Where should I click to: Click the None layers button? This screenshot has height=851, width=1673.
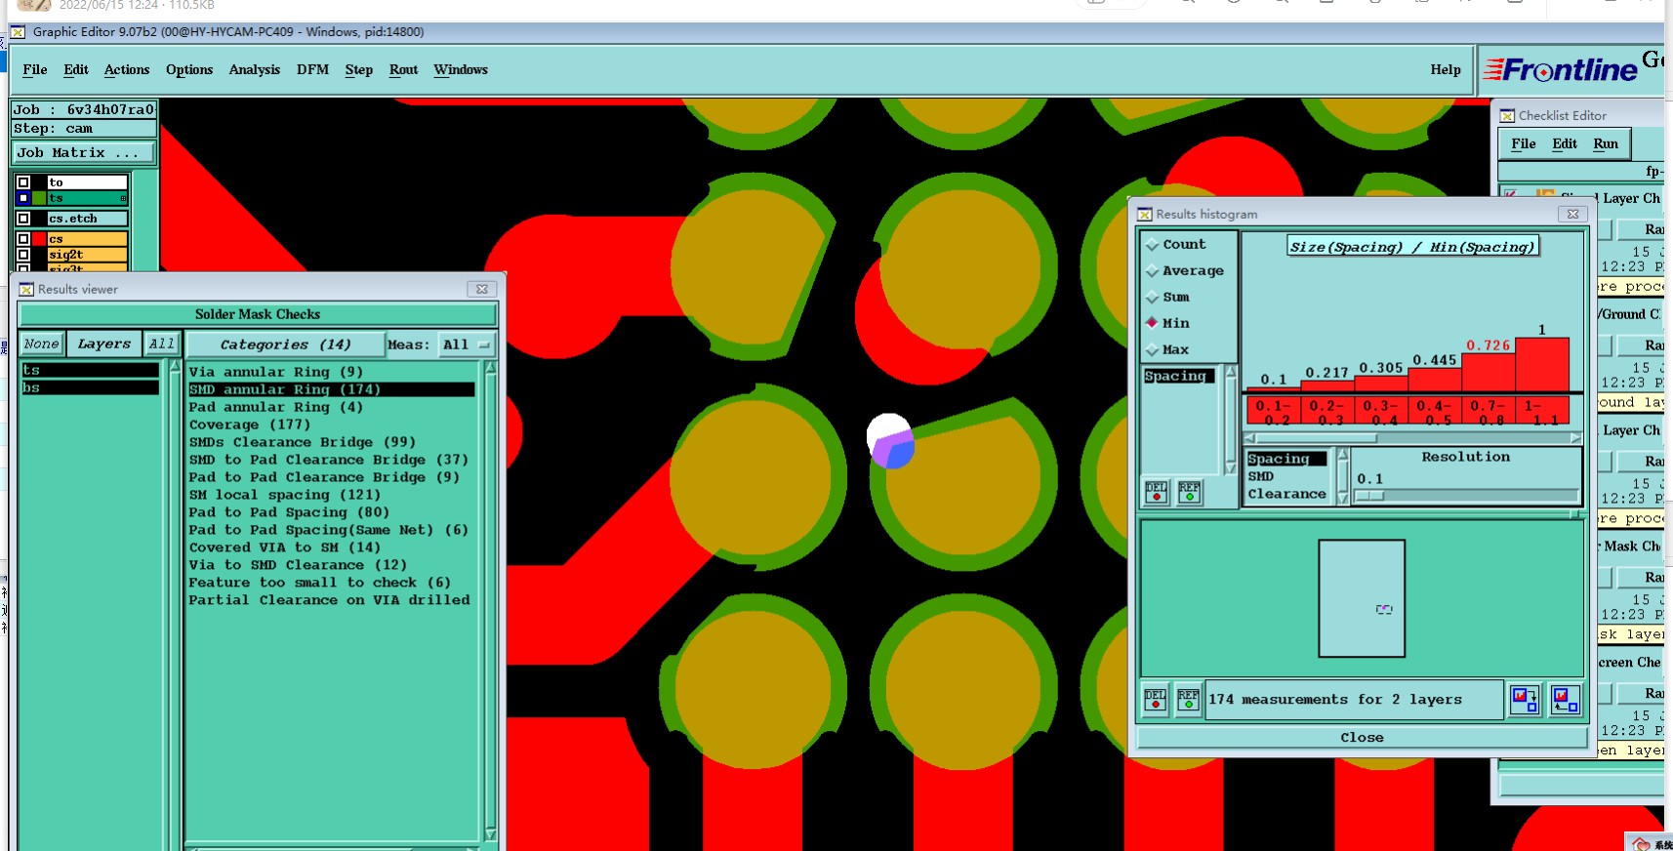pyautogui.click(x=42, y=344)
